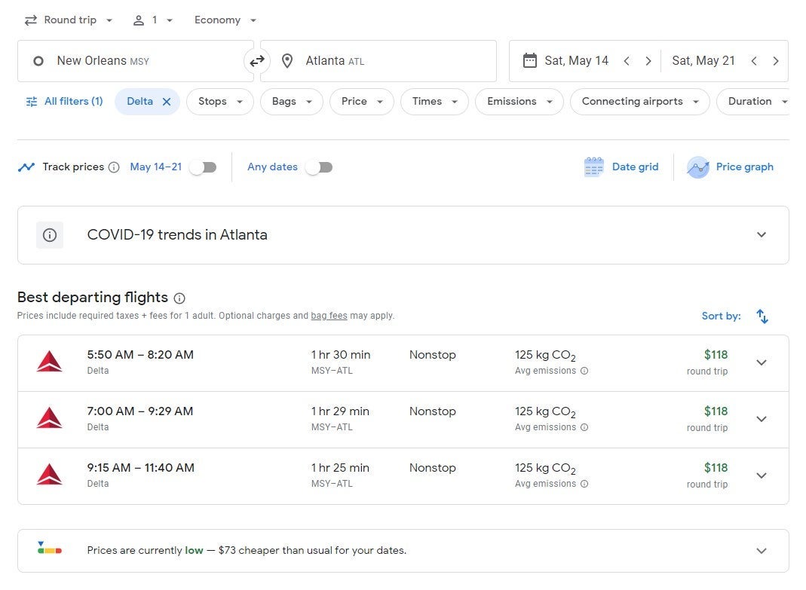Swap origin and destination airports

click(x=257, y=61)
